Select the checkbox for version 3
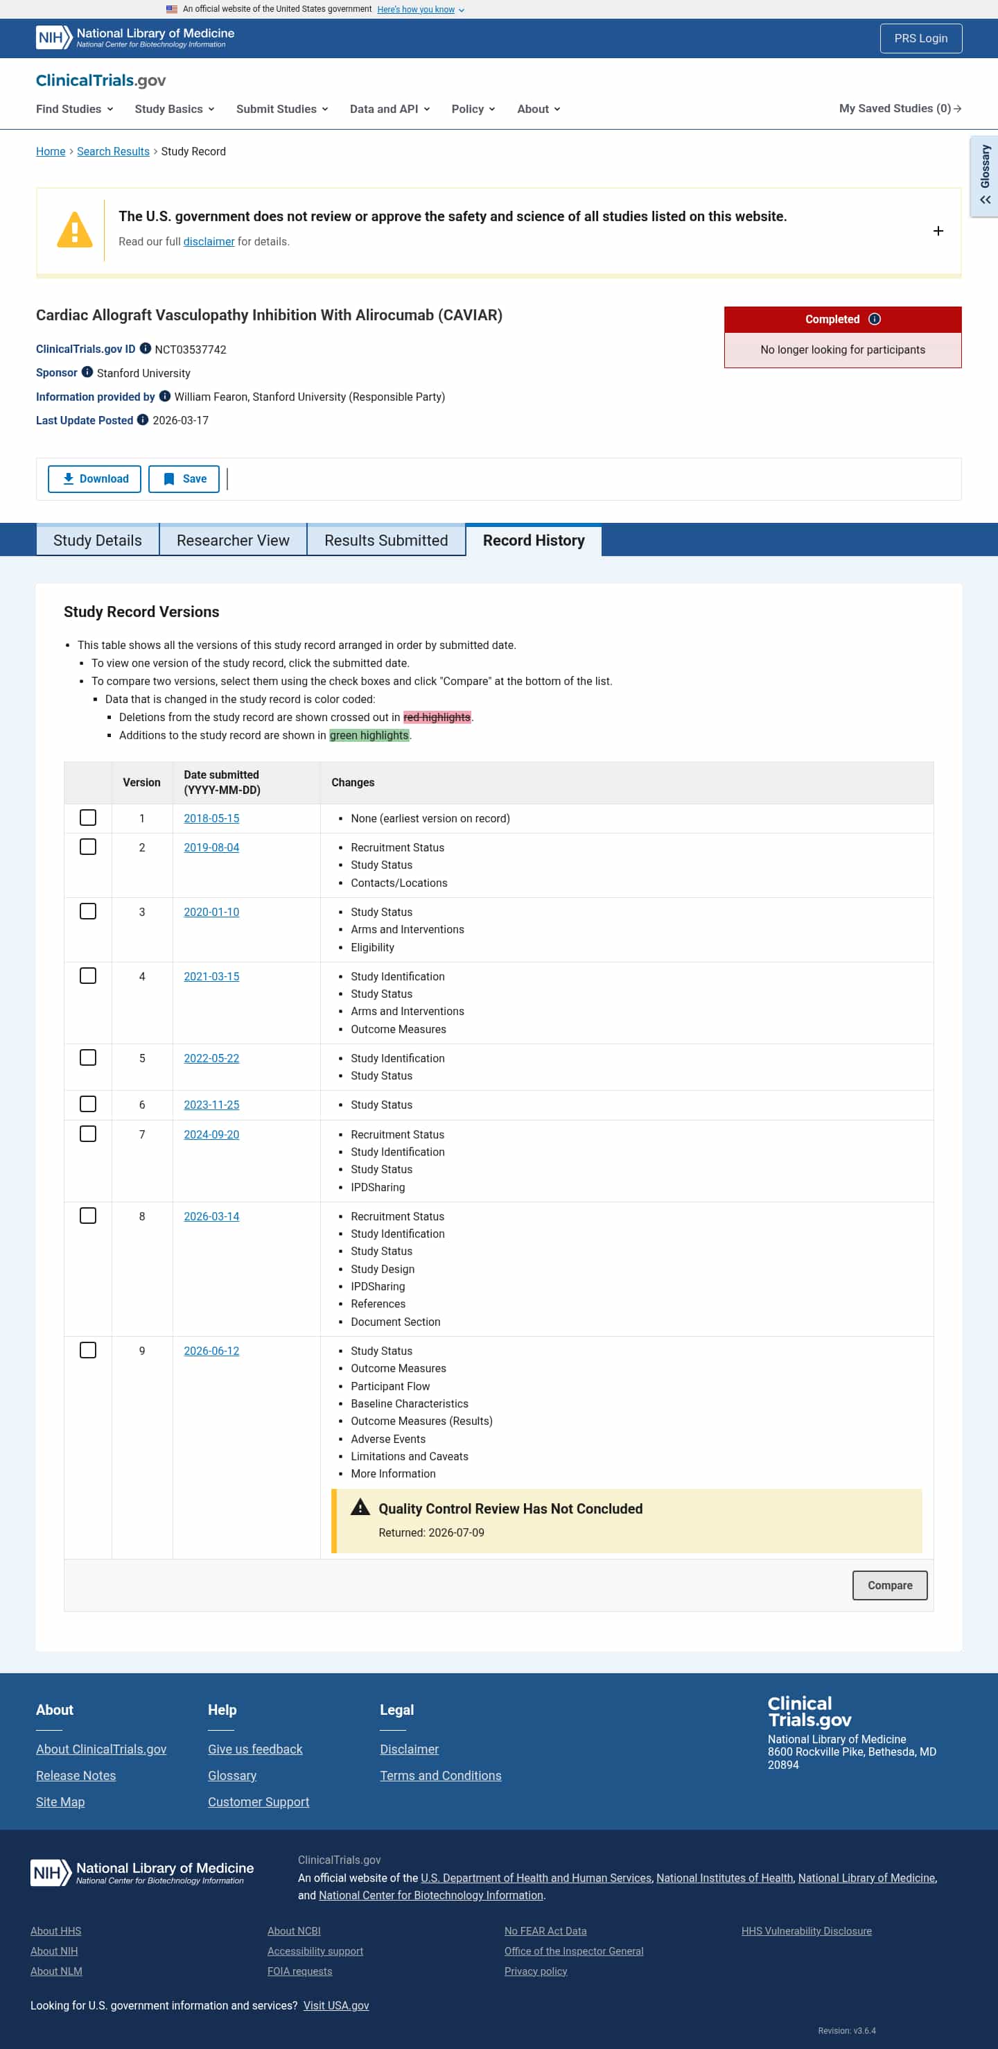The image size is (998, 2049). pos(88,912)
